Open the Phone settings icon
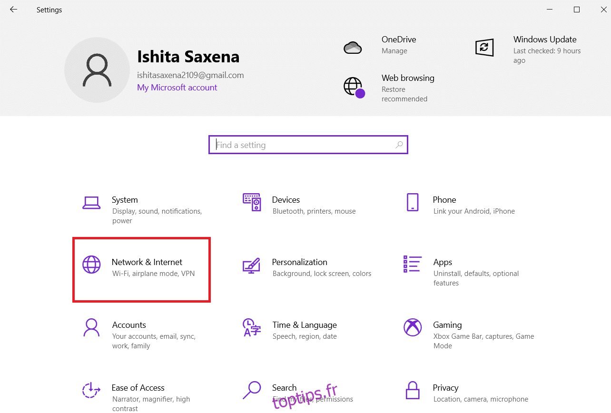 [x=413, y=202]
